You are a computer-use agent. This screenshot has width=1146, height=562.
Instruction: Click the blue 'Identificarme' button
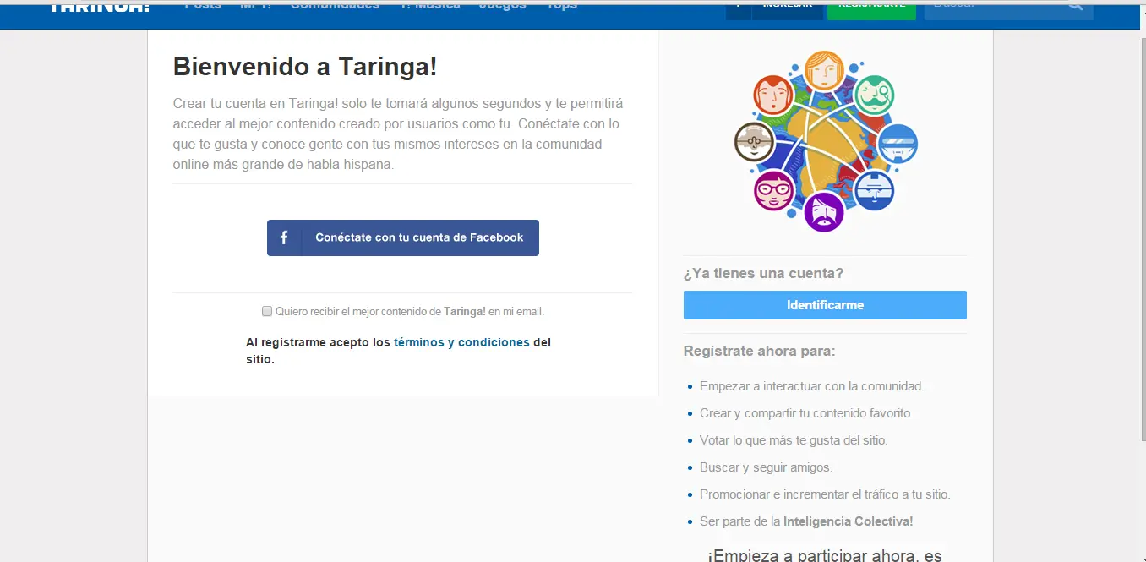pos(825,305)
